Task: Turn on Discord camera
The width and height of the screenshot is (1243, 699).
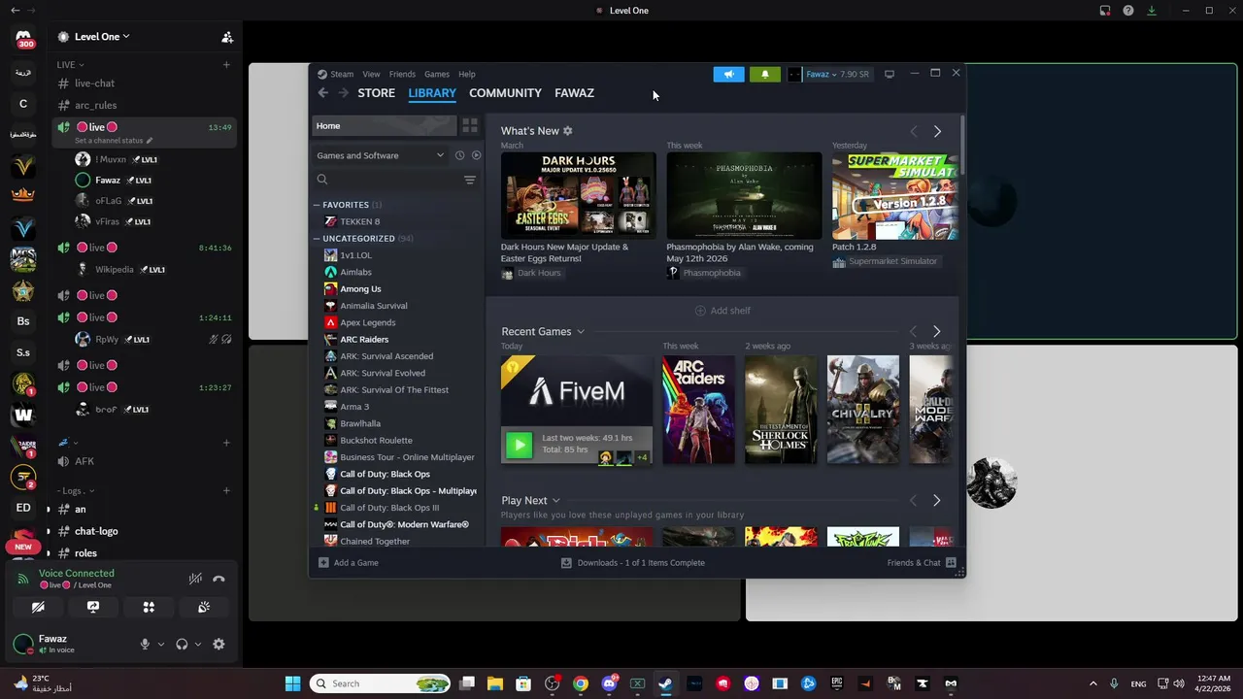Action: pos(38,607)
